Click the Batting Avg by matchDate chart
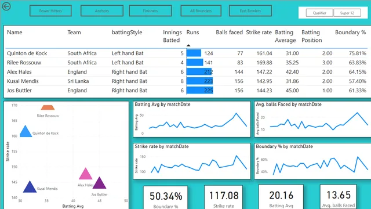The height and width of the screenshot is (209, 371). [x=192, y=120]
